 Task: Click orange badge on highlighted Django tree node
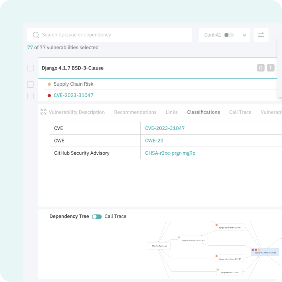pos(256,250)
